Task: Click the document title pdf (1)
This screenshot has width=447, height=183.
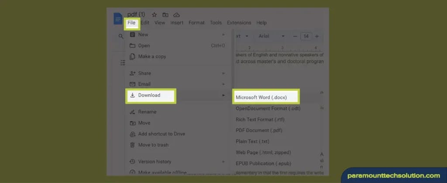Action: click(136, 14)
